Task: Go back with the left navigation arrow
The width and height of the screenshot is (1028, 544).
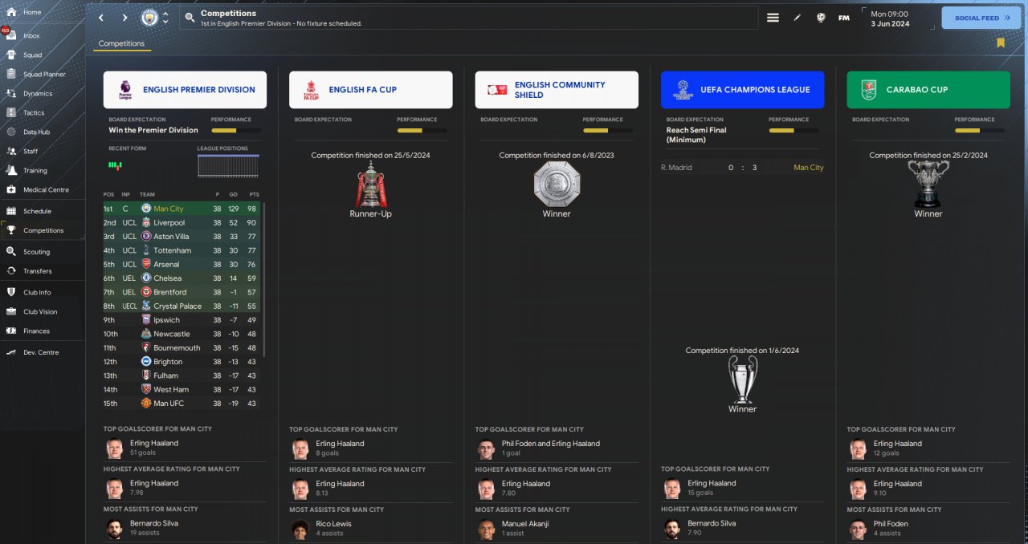Action: click(100, 18)
